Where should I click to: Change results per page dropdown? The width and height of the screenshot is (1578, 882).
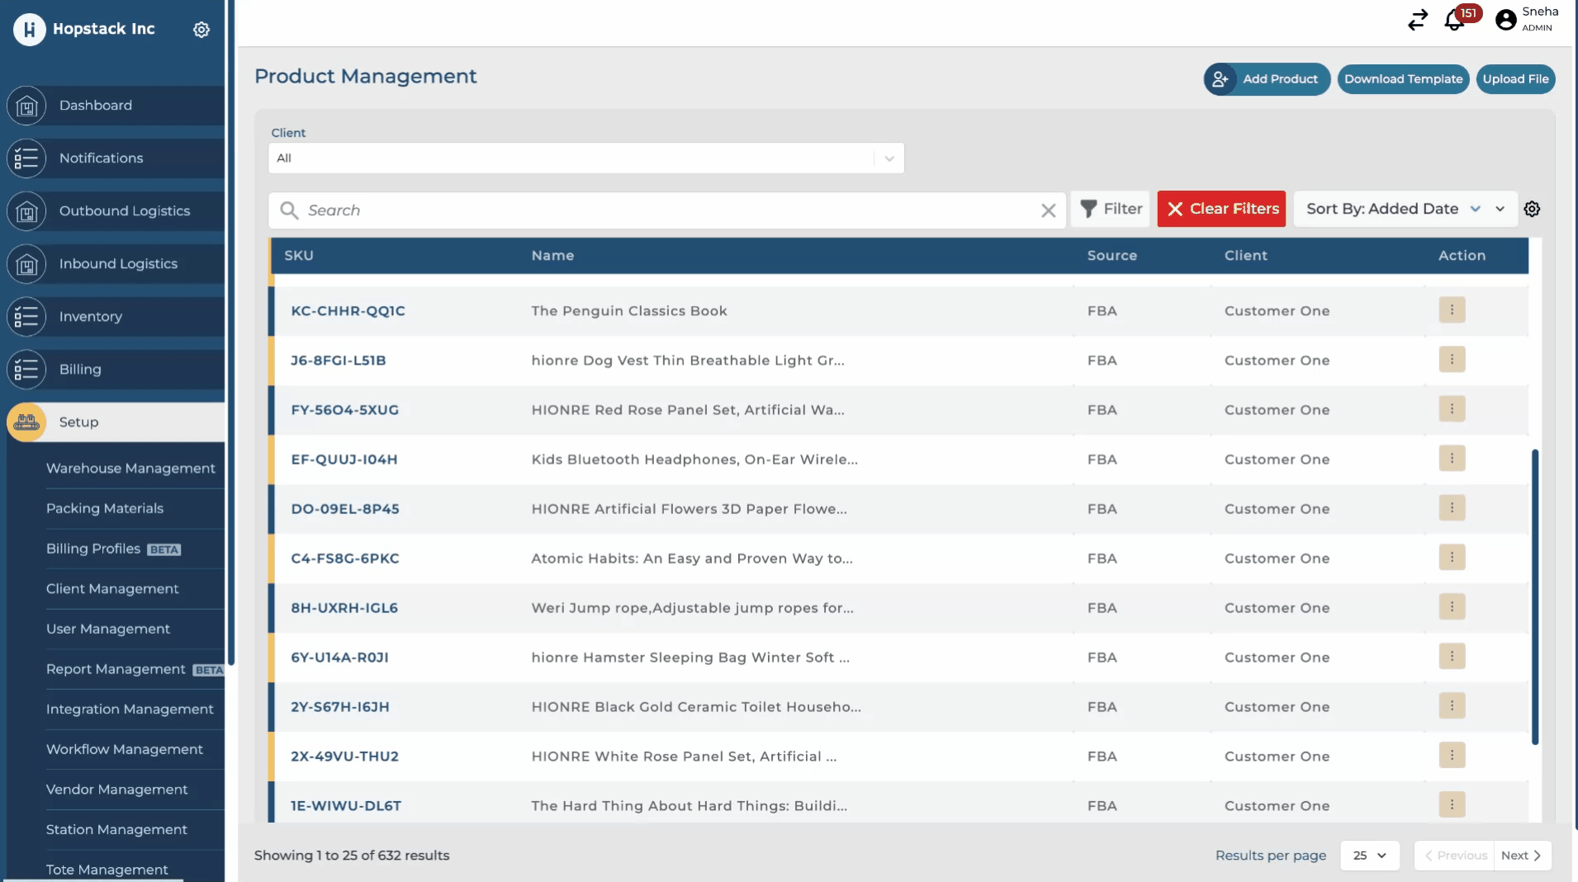pyautogui.click(x=1369, y=856)
